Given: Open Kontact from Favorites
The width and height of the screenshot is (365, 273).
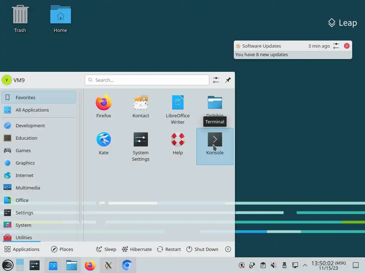Looking at the screenshot, I should pyautogui.click(x=140, y=106).
